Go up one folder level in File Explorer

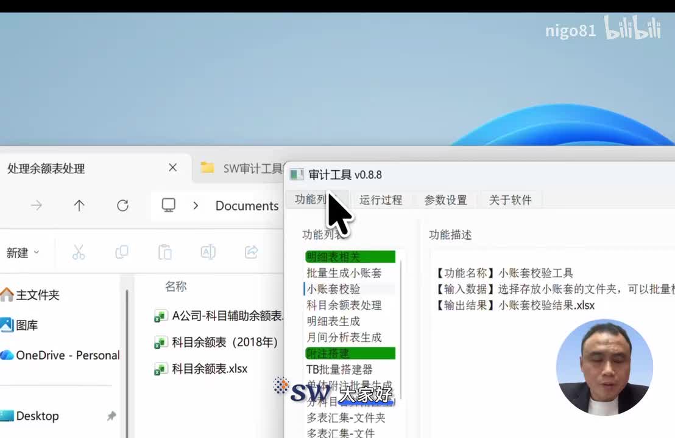pos(79,206)
